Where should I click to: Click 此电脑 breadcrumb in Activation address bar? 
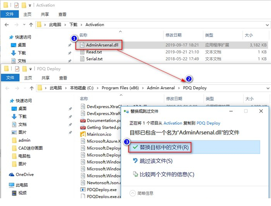pos(55,25)
